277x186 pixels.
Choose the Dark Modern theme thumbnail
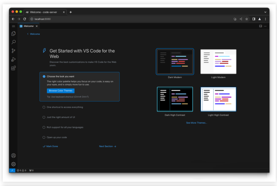tap(175, 61)
